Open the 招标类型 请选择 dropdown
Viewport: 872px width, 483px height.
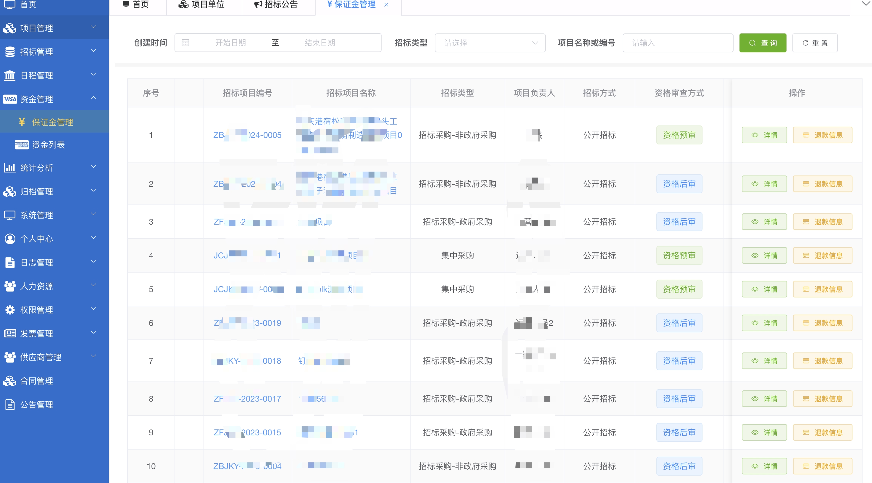(x=490, y=43)
